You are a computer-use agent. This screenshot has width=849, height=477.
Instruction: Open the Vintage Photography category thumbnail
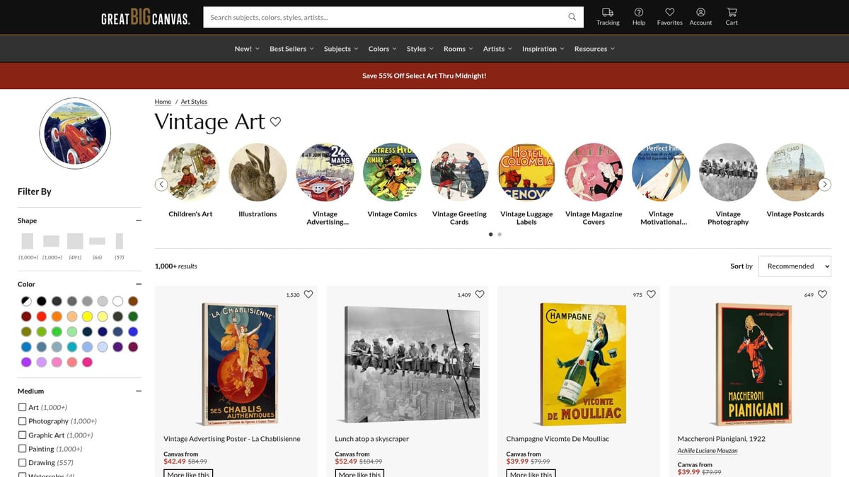(x=728, y=172)
